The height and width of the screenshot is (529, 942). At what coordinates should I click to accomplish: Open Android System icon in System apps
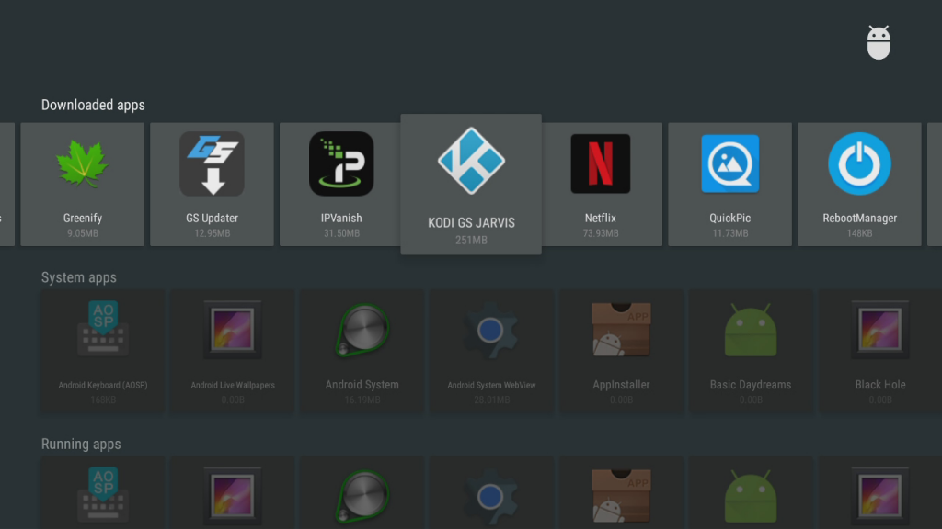(x=362, y=329)
